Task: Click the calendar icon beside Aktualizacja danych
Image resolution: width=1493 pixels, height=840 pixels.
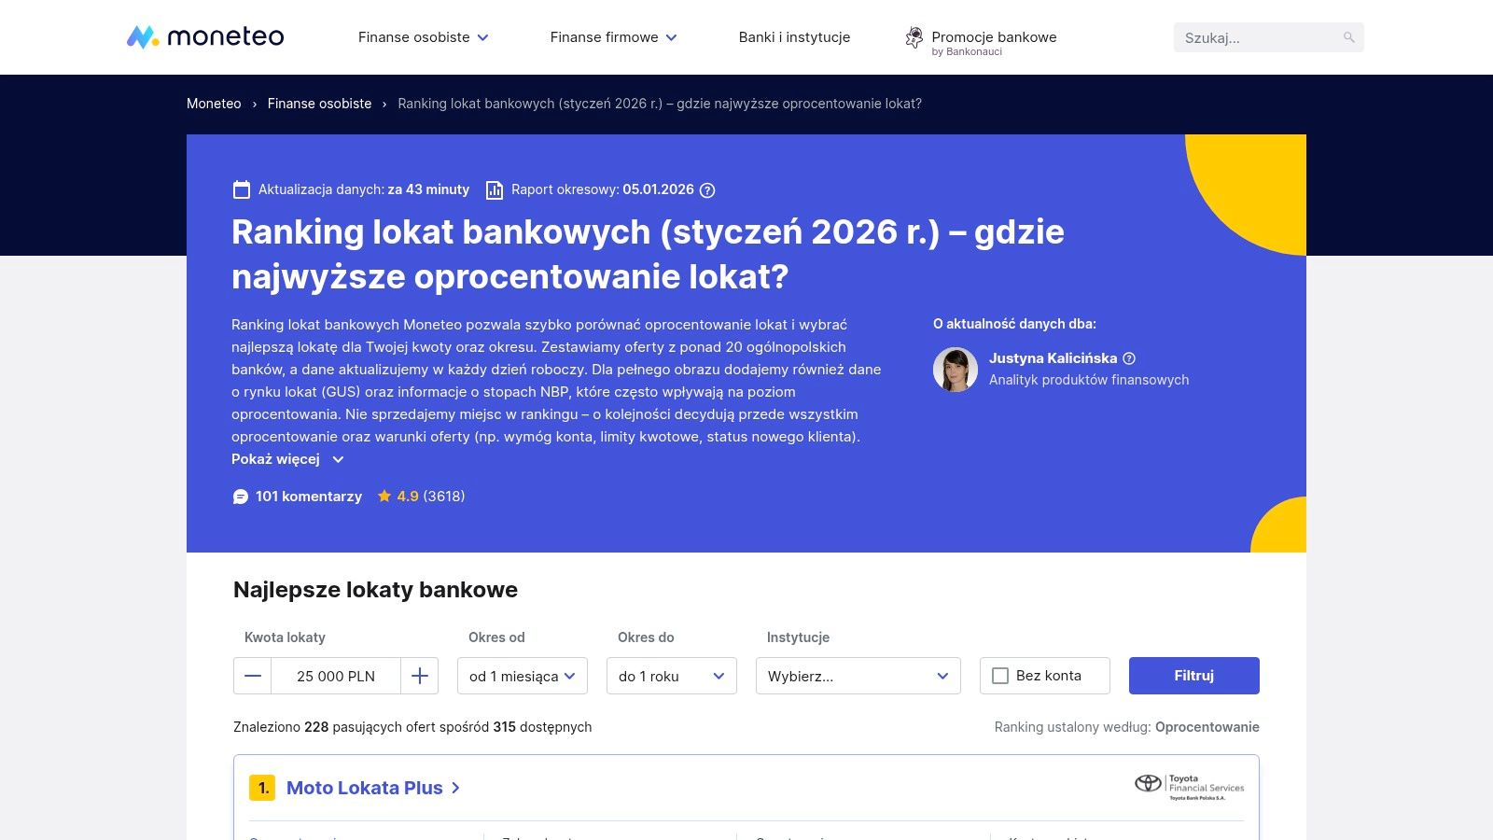Action: 242,189
